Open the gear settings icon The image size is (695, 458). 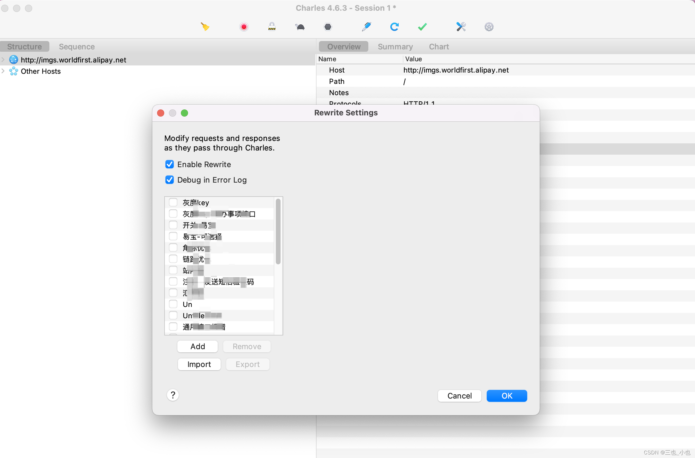coord(489,27)
